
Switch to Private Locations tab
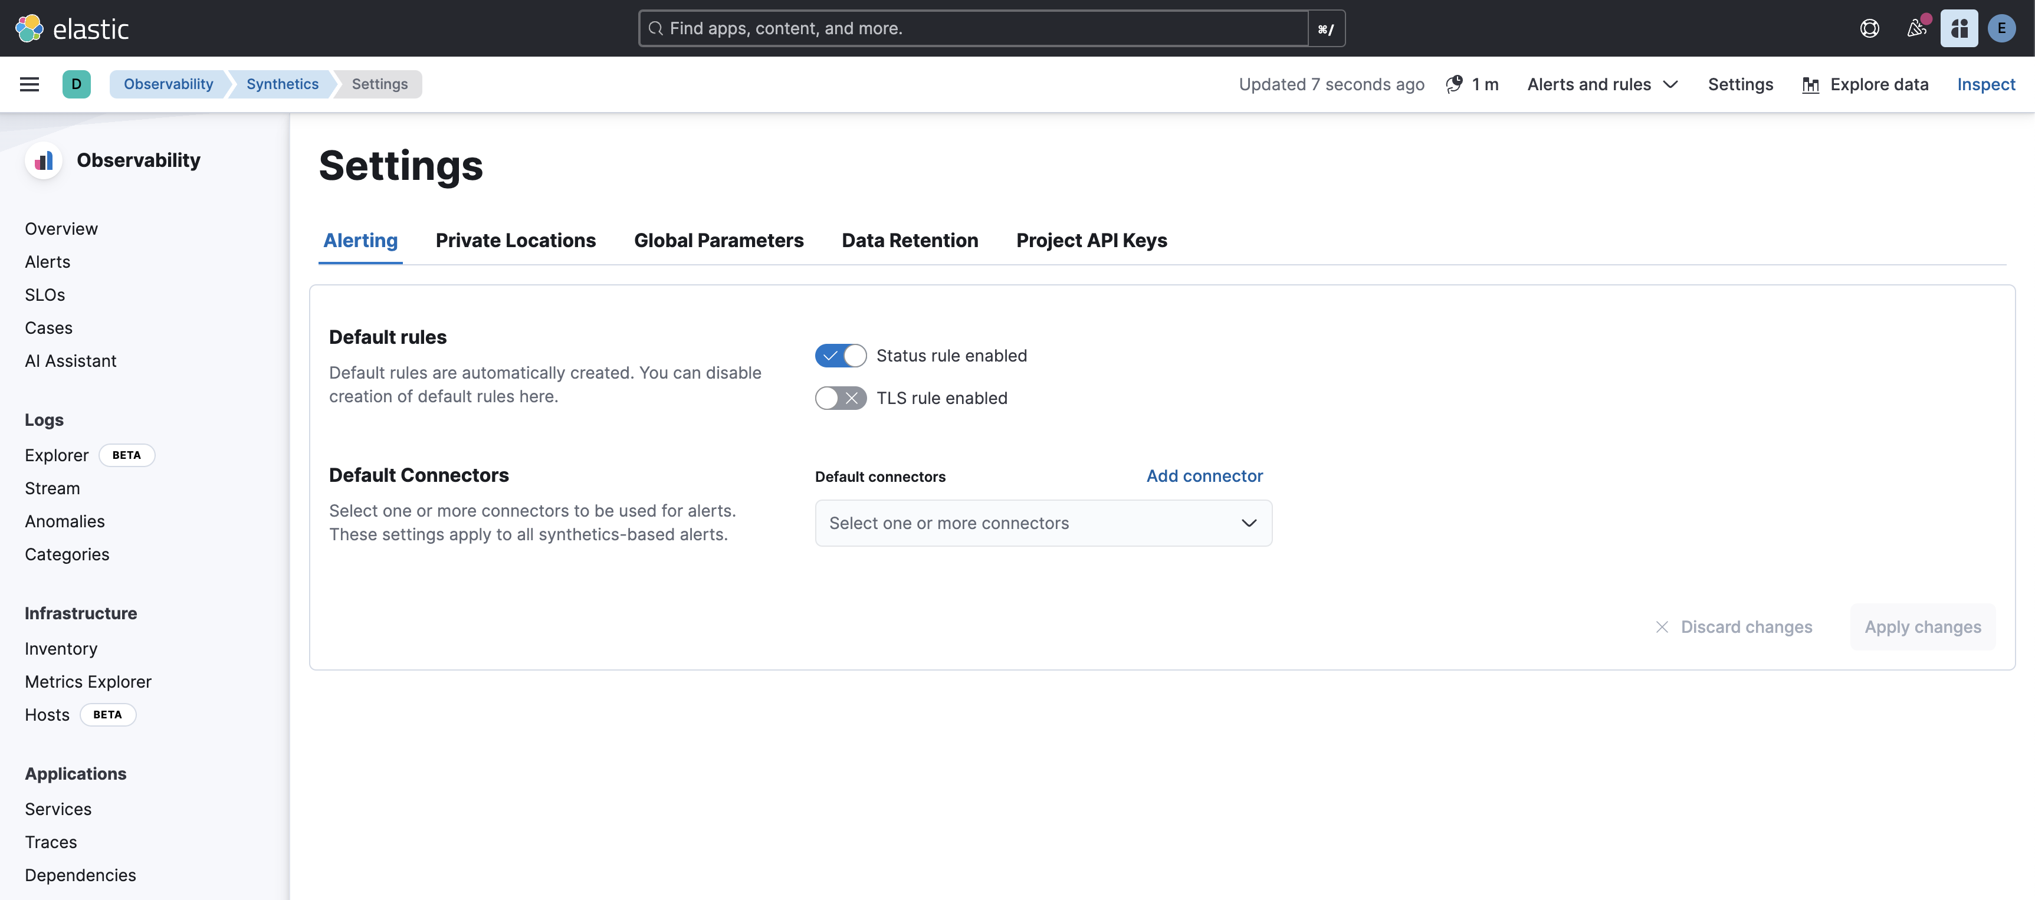[x=516, y=240]
